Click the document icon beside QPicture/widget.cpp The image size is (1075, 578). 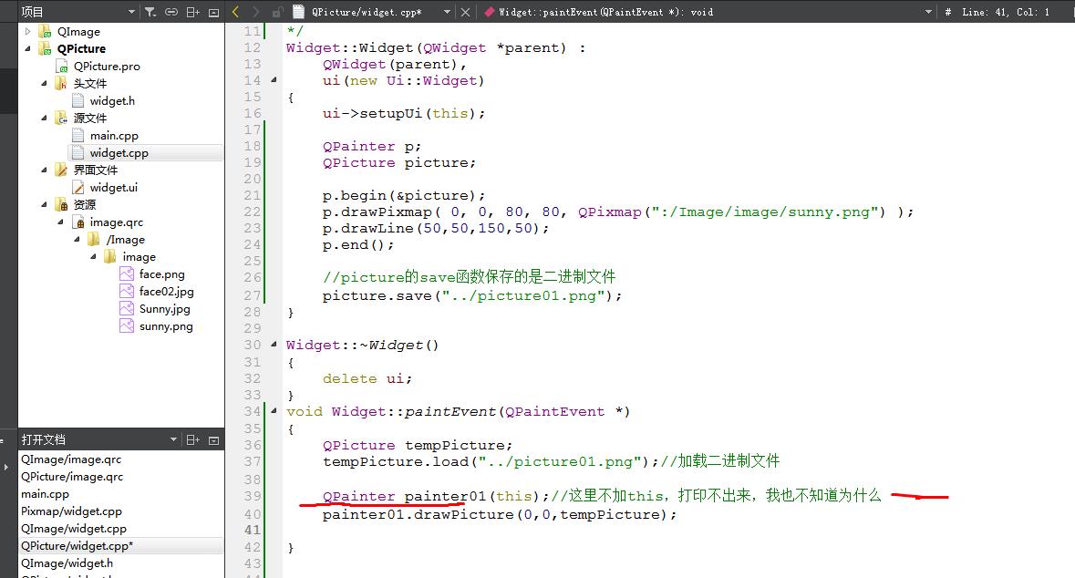[x=298, y=12]
